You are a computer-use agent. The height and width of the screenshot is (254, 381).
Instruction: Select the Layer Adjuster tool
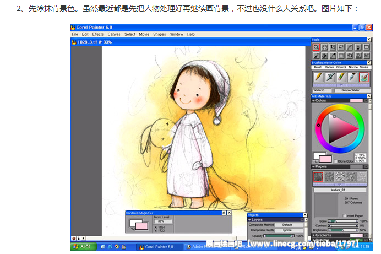(350, 56)
